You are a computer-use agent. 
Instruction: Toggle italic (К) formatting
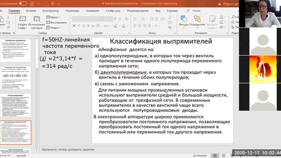pos(79,26)
